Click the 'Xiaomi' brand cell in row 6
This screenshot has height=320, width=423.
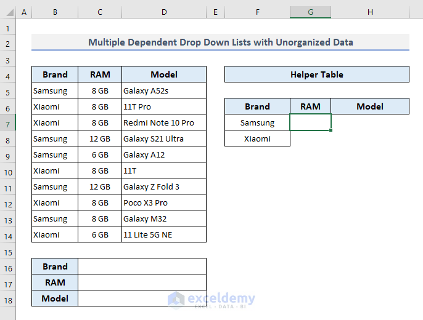pos(55,106)
